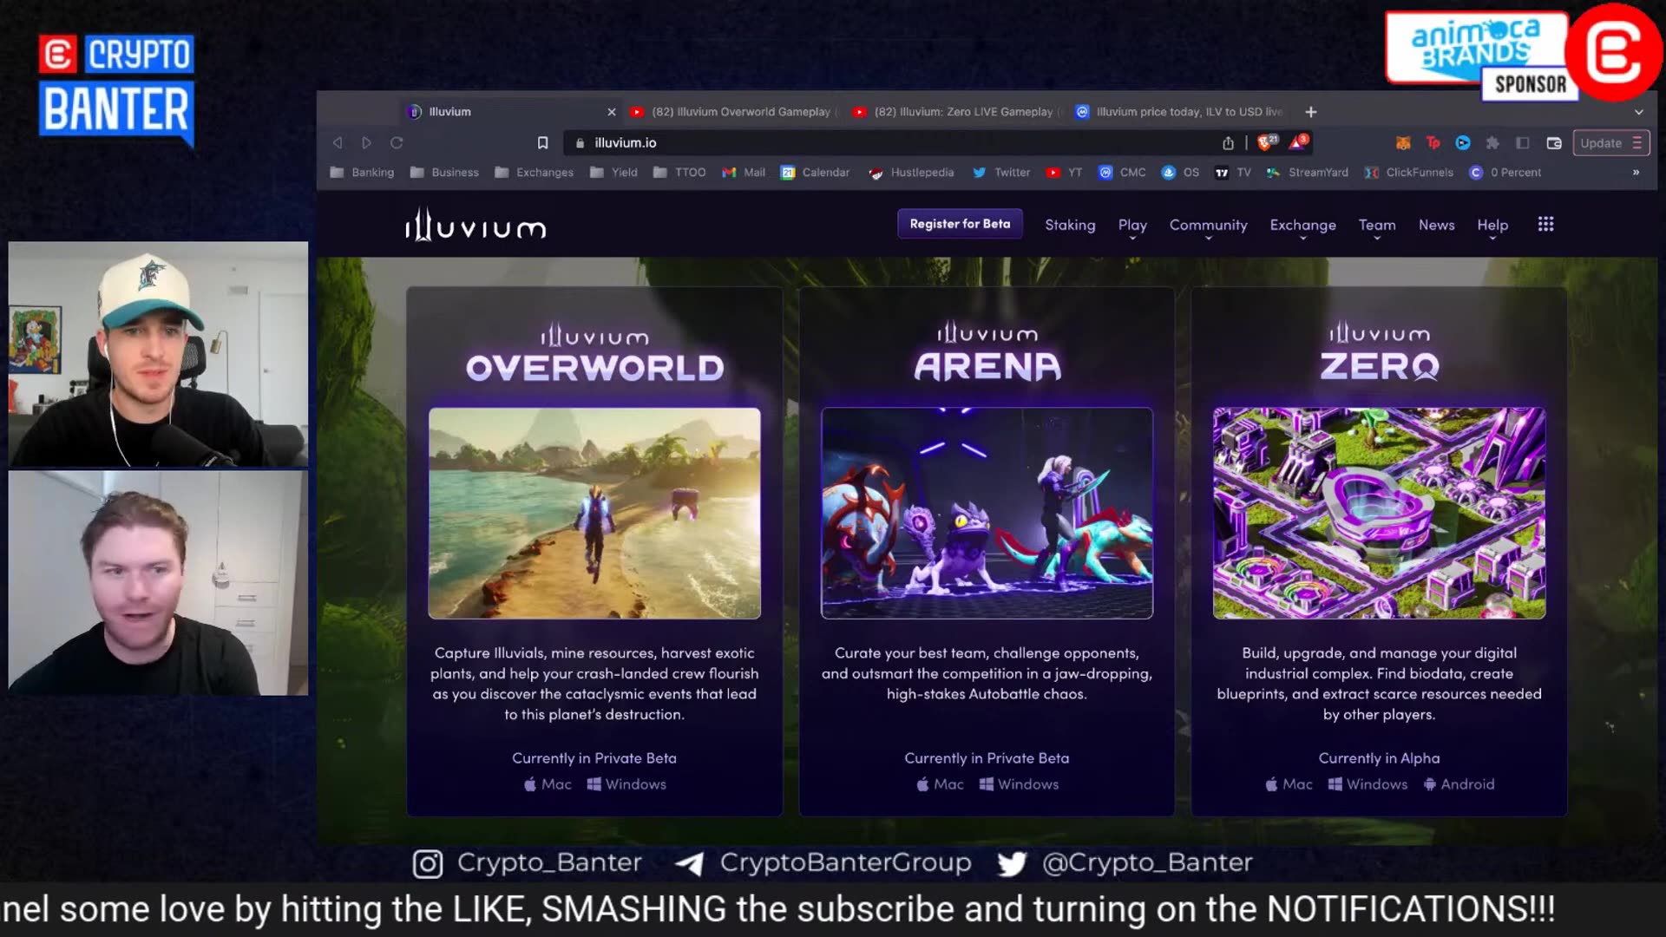Open the share icon in address bar
The width and height of the screenshot is (1666, 937).
coord(1228,143)
